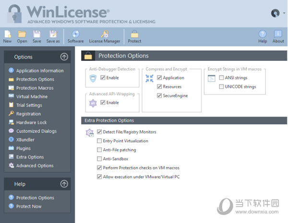Click the XBundler blue circle icon
The width and height of the screenshot is (288, 223).
[x=11, y=139]
